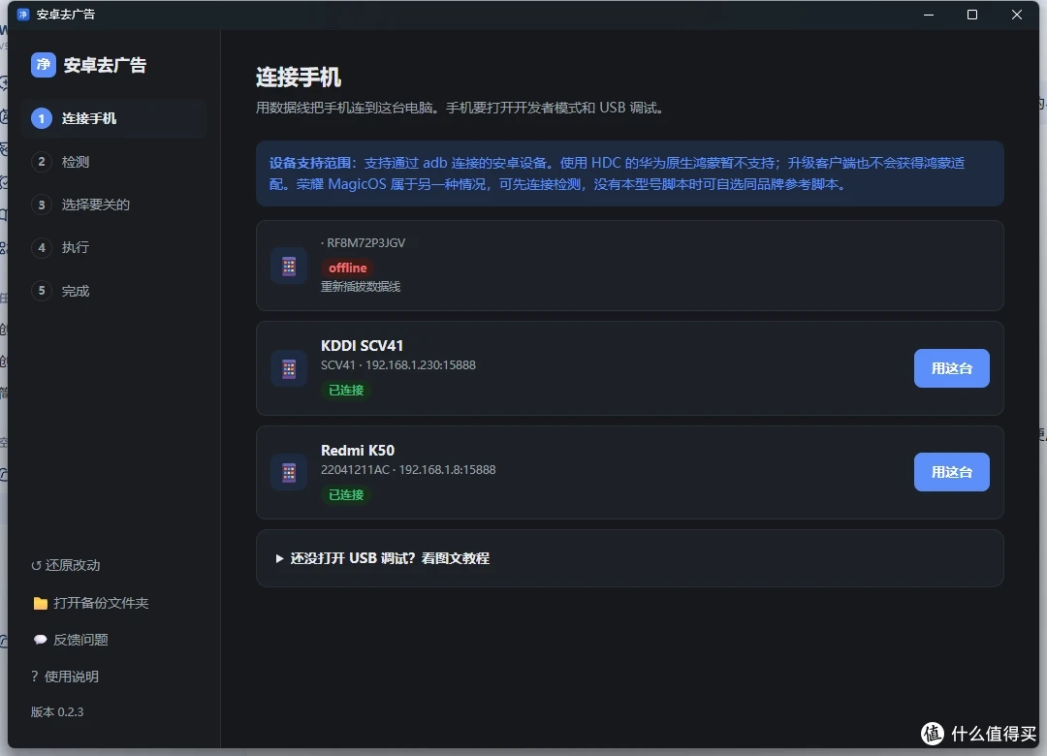Click the 连接手机 page heading
This screenshot has height=756, width=1047.
[x=299, y=78]
